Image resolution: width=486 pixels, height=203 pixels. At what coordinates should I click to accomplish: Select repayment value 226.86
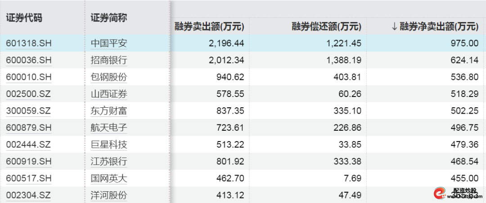click(347, 128)
